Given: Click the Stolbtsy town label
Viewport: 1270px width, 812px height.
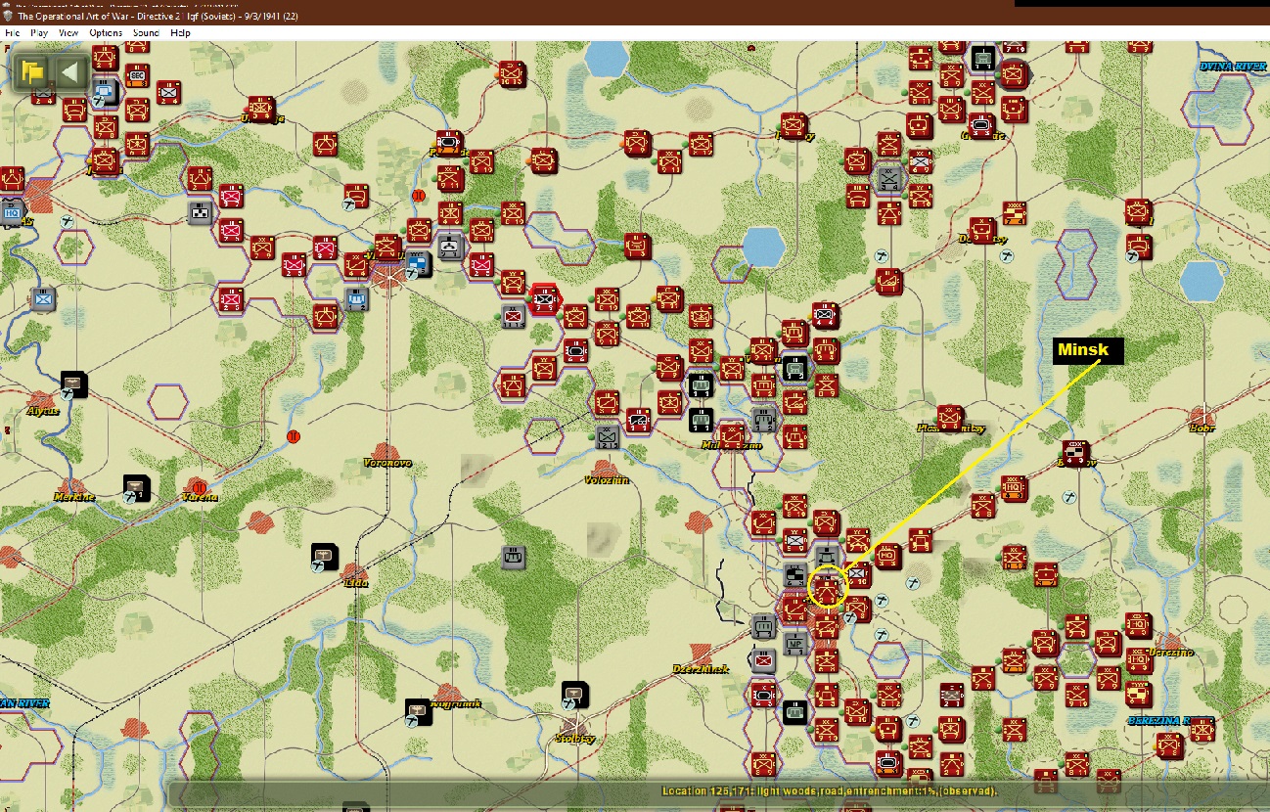Looking at the screenshot, I should (x=576, y=738).
